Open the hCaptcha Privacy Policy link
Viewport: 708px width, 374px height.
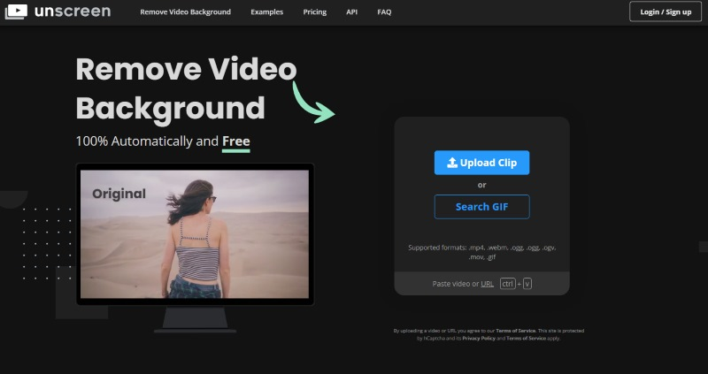[x=479, y=339]
